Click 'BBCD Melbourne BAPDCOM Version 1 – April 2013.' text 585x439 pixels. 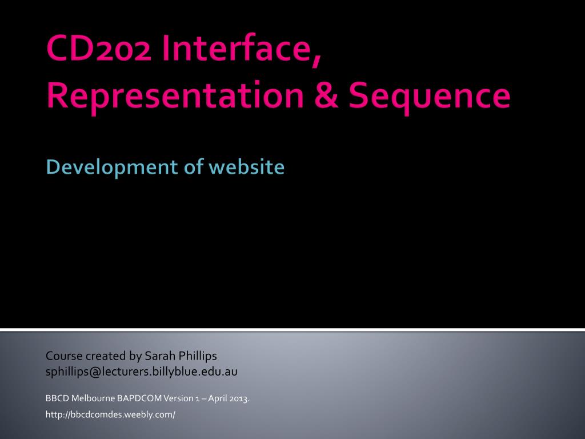(x=147, y=398)
